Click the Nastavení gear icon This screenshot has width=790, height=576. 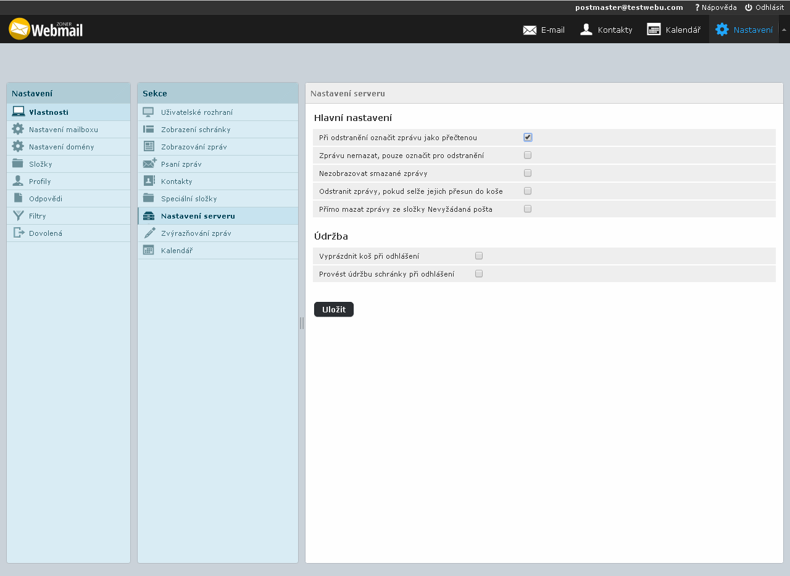click(721, 30)
